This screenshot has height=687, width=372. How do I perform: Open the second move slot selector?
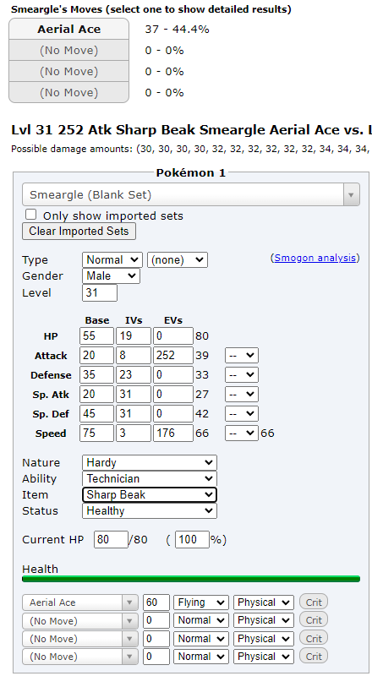[x=79, y=621]
